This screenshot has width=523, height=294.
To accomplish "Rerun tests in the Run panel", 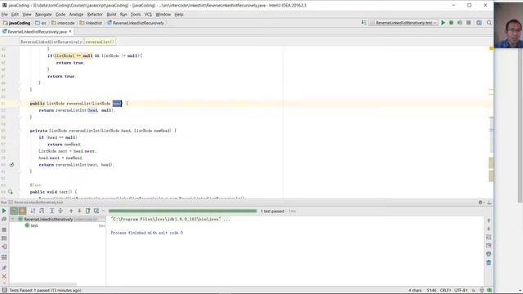I will point(4,211).
